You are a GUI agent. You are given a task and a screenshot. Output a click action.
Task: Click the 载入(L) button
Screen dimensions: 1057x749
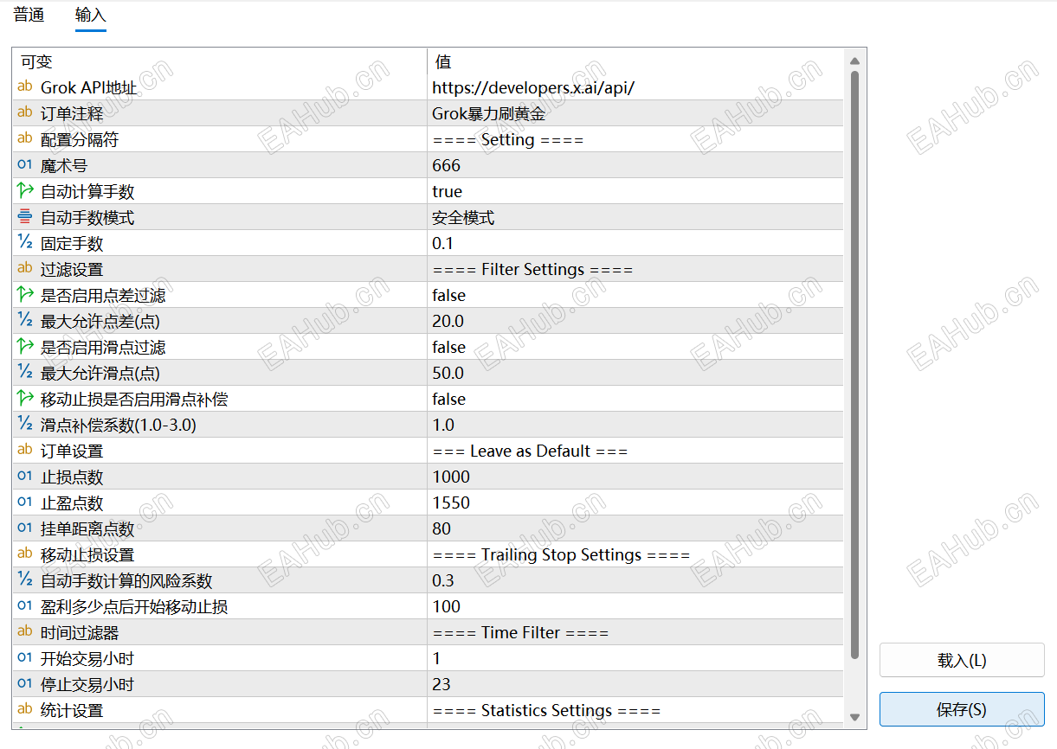(962, 660)
